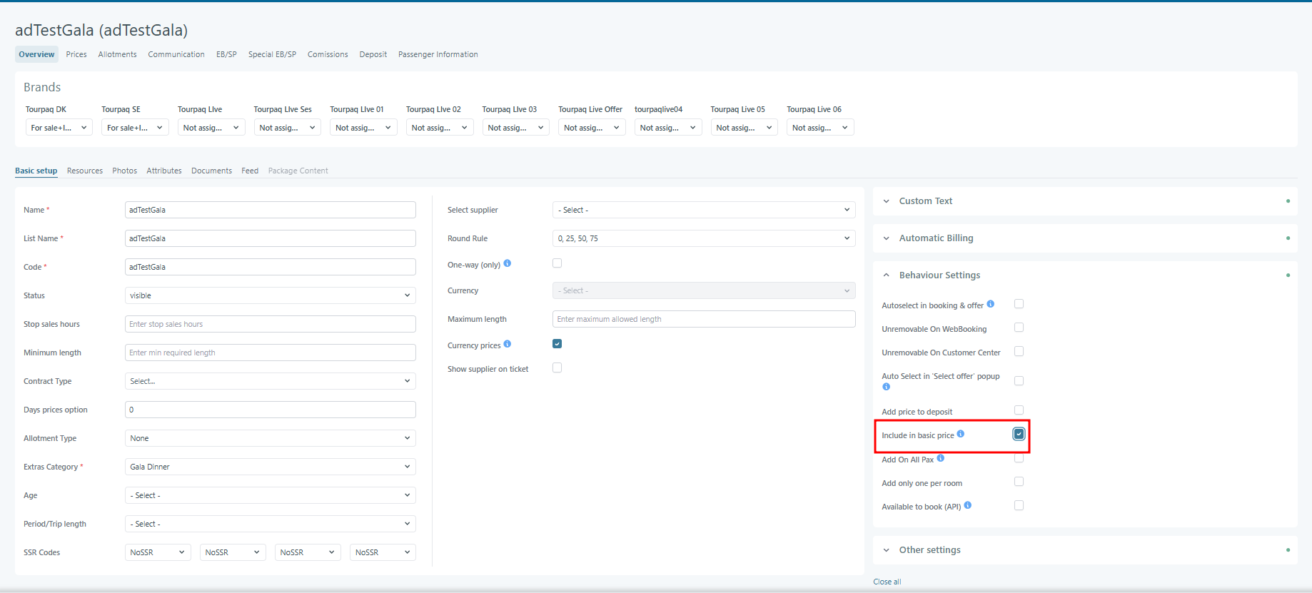This screenshot has height=593, width=1312.
Task: Click green status dot on Custom Text panel
Action: click(x=1288, y=201)
